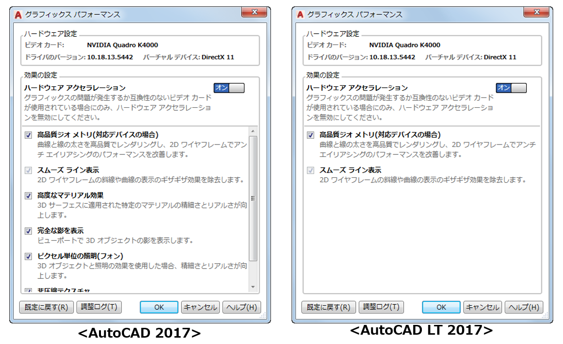Click 既定に戻す(R) in the AutoCAD LT 2017 dialog

(x=328, y=307)
